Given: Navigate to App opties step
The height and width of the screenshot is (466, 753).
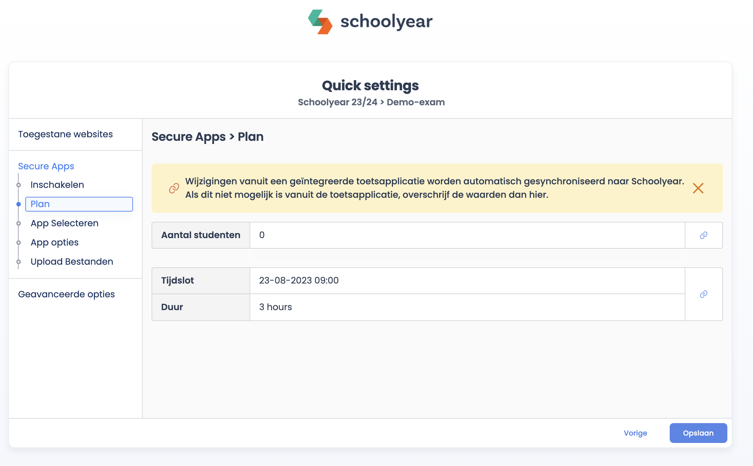Looking at the screenshot, I should coord(54,242).
